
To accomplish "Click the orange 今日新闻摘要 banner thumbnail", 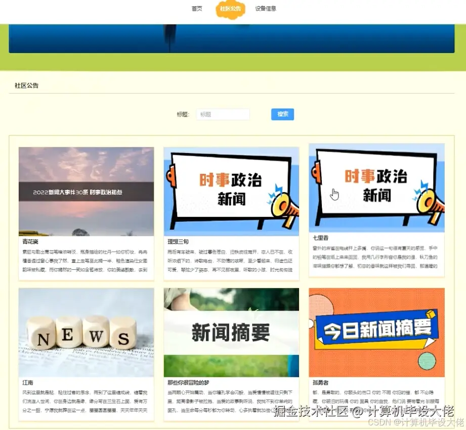I will click(x=376, y=332).
